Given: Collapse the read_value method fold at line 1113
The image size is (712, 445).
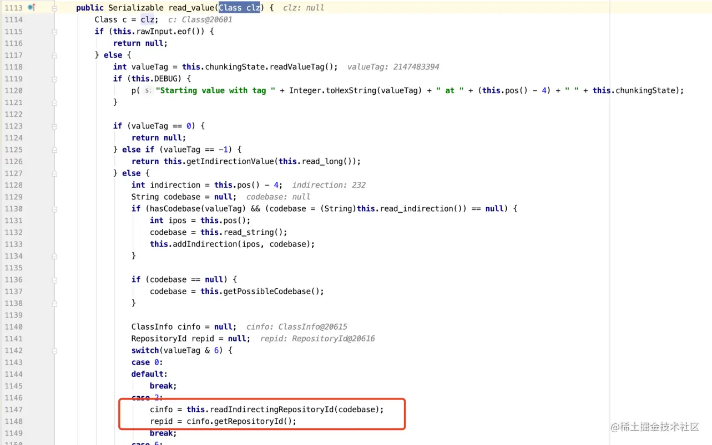Looking at the screenshot, I should (x=54, y=8).
